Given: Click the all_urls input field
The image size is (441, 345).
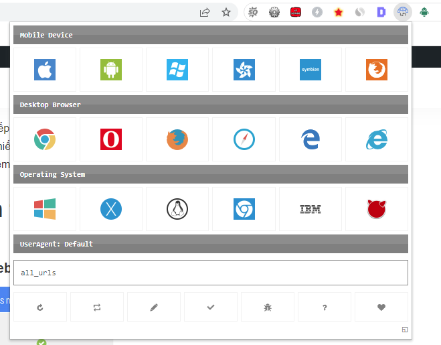Looking at the screenshot, I should [211, 273].
